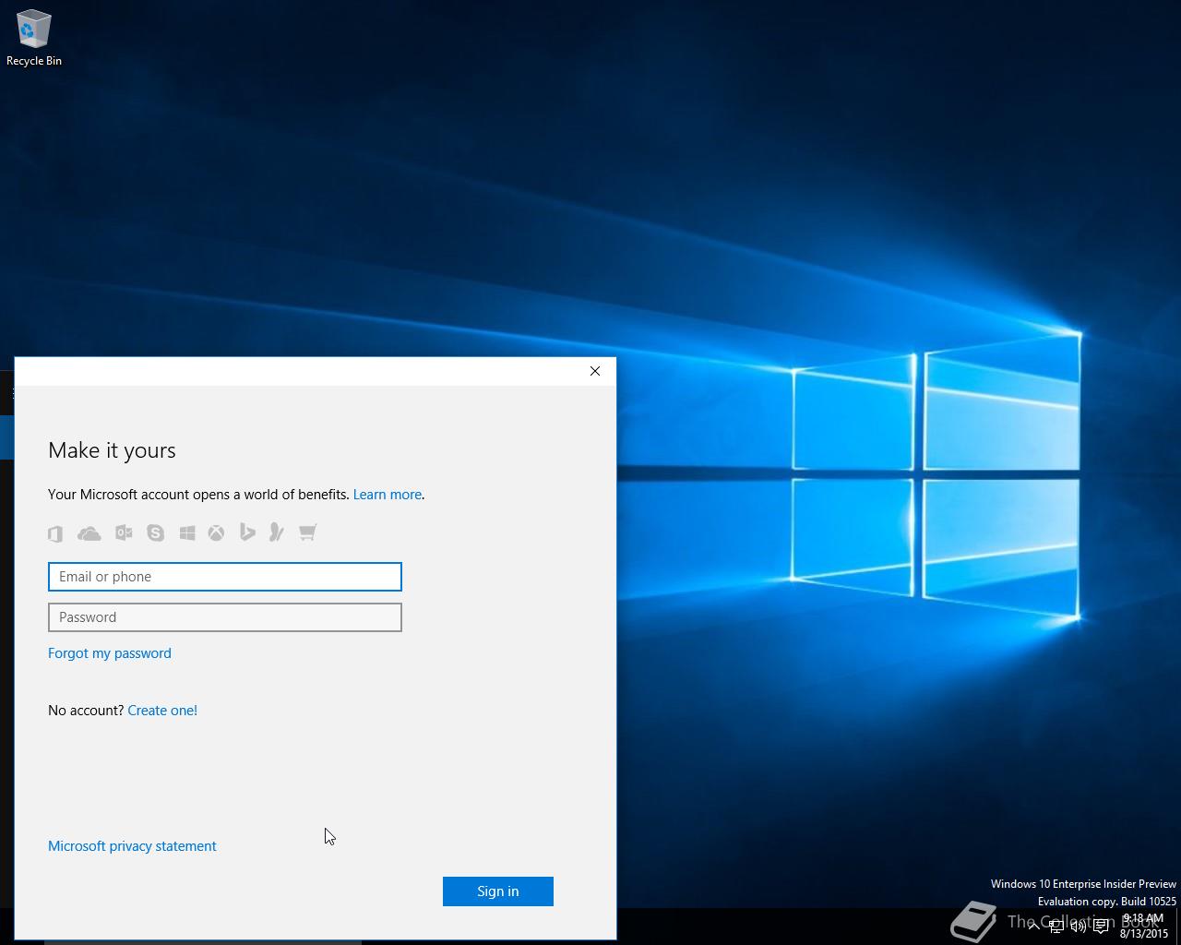Click the Xbox service icon
Screen dimensions: 1181x945
pyautogui.click(x=216, y=532)
